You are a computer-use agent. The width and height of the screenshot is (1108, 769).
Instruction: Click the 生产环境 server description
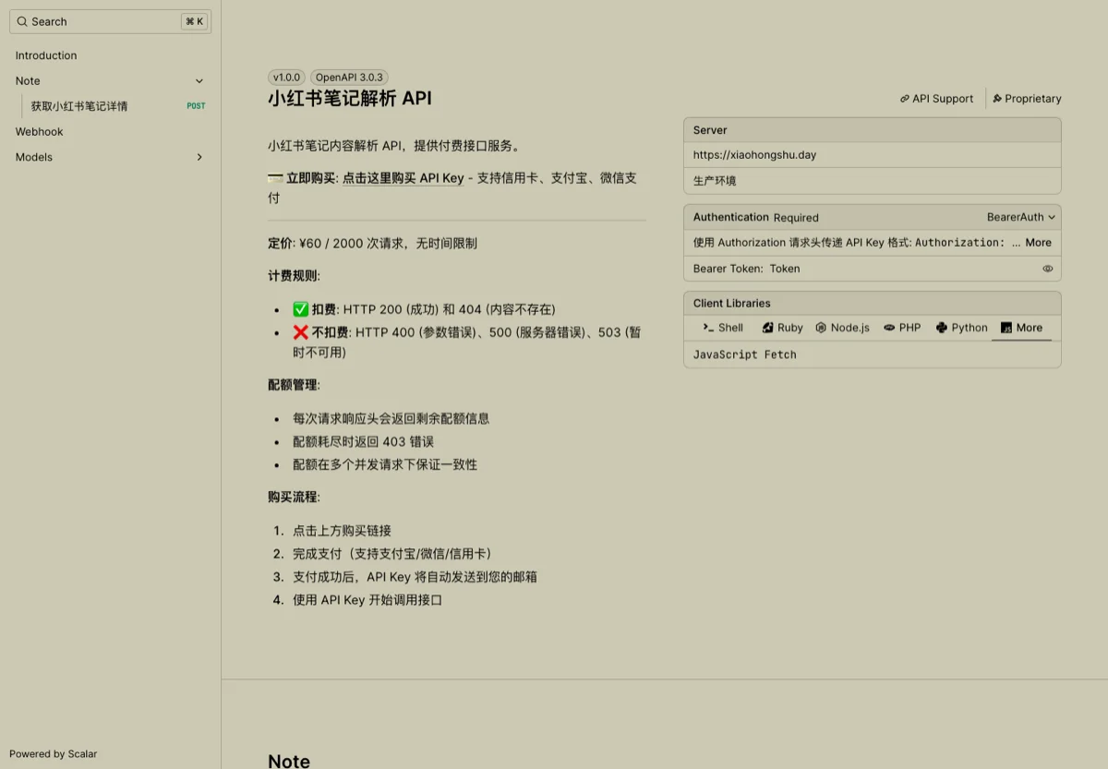715,181
